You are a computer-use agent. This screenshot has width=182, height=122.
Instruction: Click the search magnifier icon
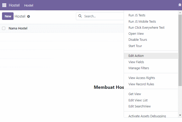(80, 16)
